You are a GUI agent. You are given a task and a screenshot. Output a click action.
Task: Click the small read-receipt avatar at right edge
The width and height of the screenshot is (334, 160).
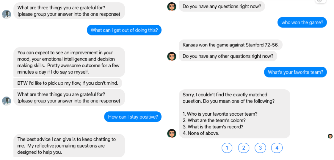pos(330,136)
